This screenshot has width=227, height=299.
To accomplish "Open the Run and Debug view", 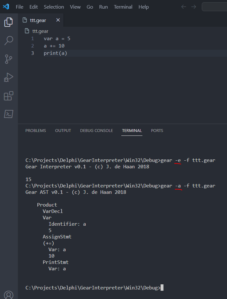I will pyautogui.click(x=8, y=77).
